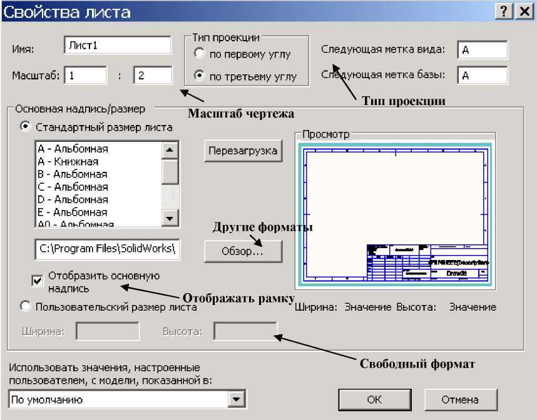Open the 'По умолчанию' dropdown list
The height and width of the screenshot is (420, 537).
point(235,400)
